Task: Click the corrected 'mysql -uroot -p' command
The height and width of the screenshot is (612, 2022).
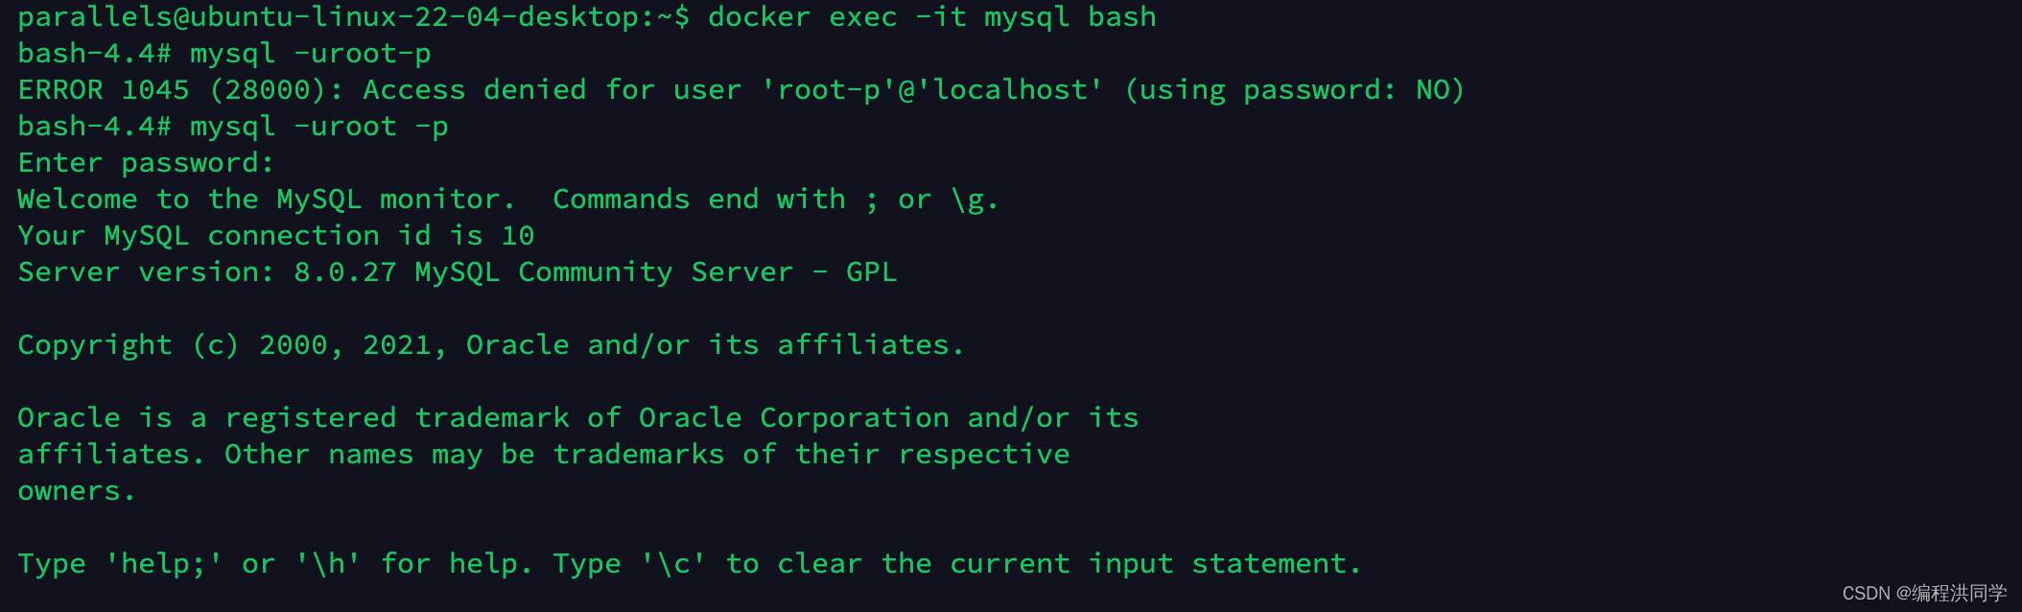Action: click(318, 127)
